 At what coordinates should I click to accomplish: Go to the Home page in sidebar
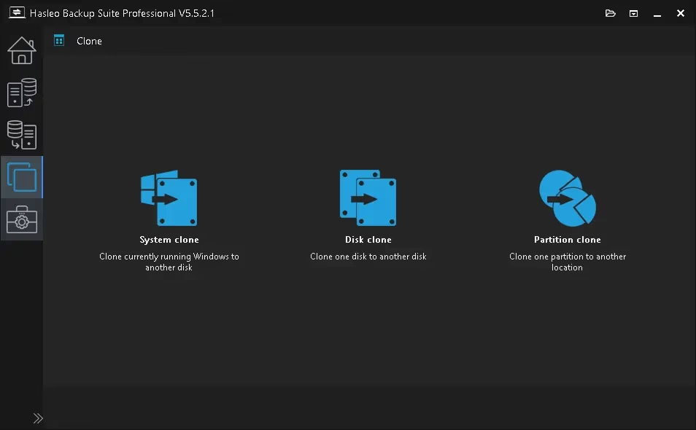(21, 50)
